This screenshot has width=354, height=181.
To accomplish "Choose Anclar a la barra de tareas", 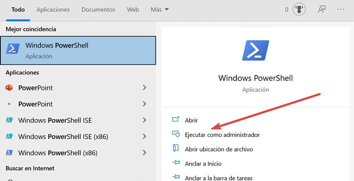I will pyautogui.click(x=219, y=178).
